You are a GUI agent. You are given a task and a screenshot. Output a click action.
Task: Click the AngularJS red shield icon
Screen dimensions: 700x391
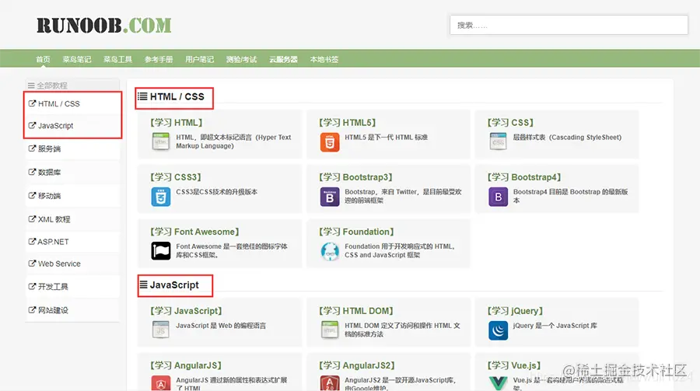tap(161, 383)
